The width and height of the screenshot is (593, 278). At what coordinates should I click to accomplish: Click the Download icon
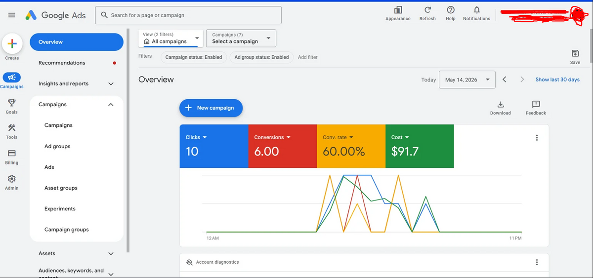(x=500, y=104)
